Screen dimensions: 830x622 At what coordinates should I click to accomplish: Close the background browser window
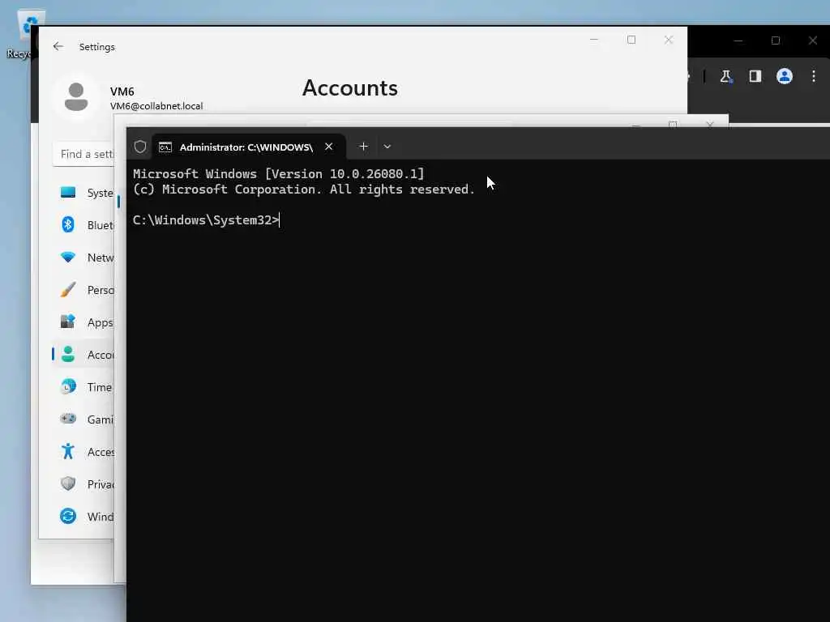(812, 40)
